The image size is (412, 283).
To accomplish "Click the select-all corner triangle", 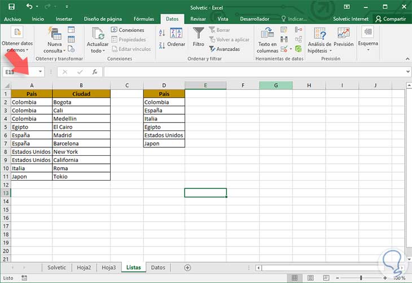I will [7, 86].
